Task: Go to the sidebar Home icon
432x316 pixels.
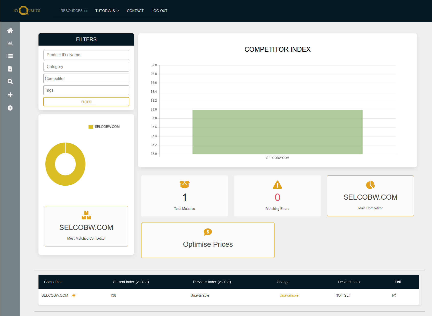Action: pyautogui.click(x=10, y=31)
